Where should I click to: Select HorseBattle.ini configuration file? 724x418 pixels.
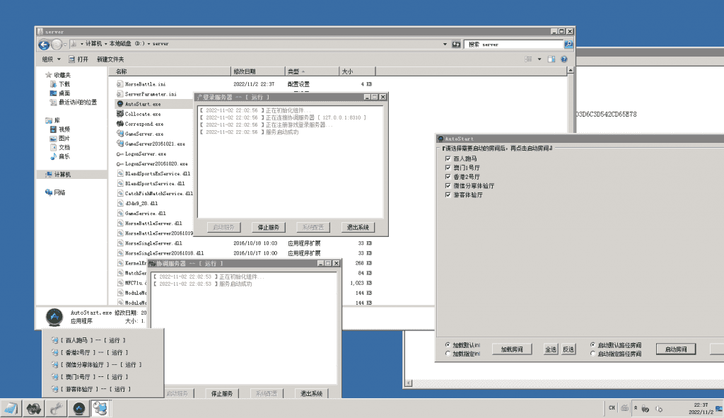tap(145, 84)
